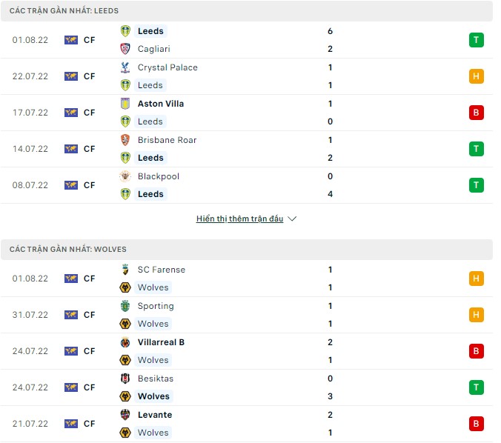Screen dimensions: 501x443
Task: Click the red B badge for Aston Villa match
Action: 476,113
